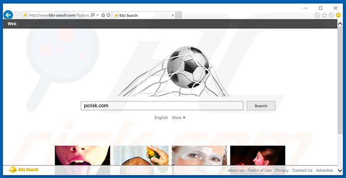346x178 pixels.
Task: Open the lips and tongue thumbnail ad
Action: coord(82,155)
